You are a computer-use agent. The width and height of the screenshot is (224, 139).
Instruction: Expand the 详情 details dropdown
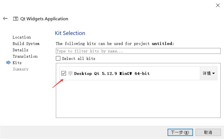[x=209, y=74]
